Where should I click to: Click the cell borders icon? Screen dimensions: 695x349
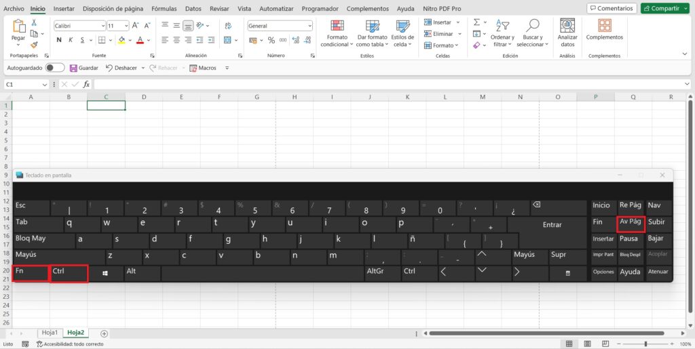102,40
